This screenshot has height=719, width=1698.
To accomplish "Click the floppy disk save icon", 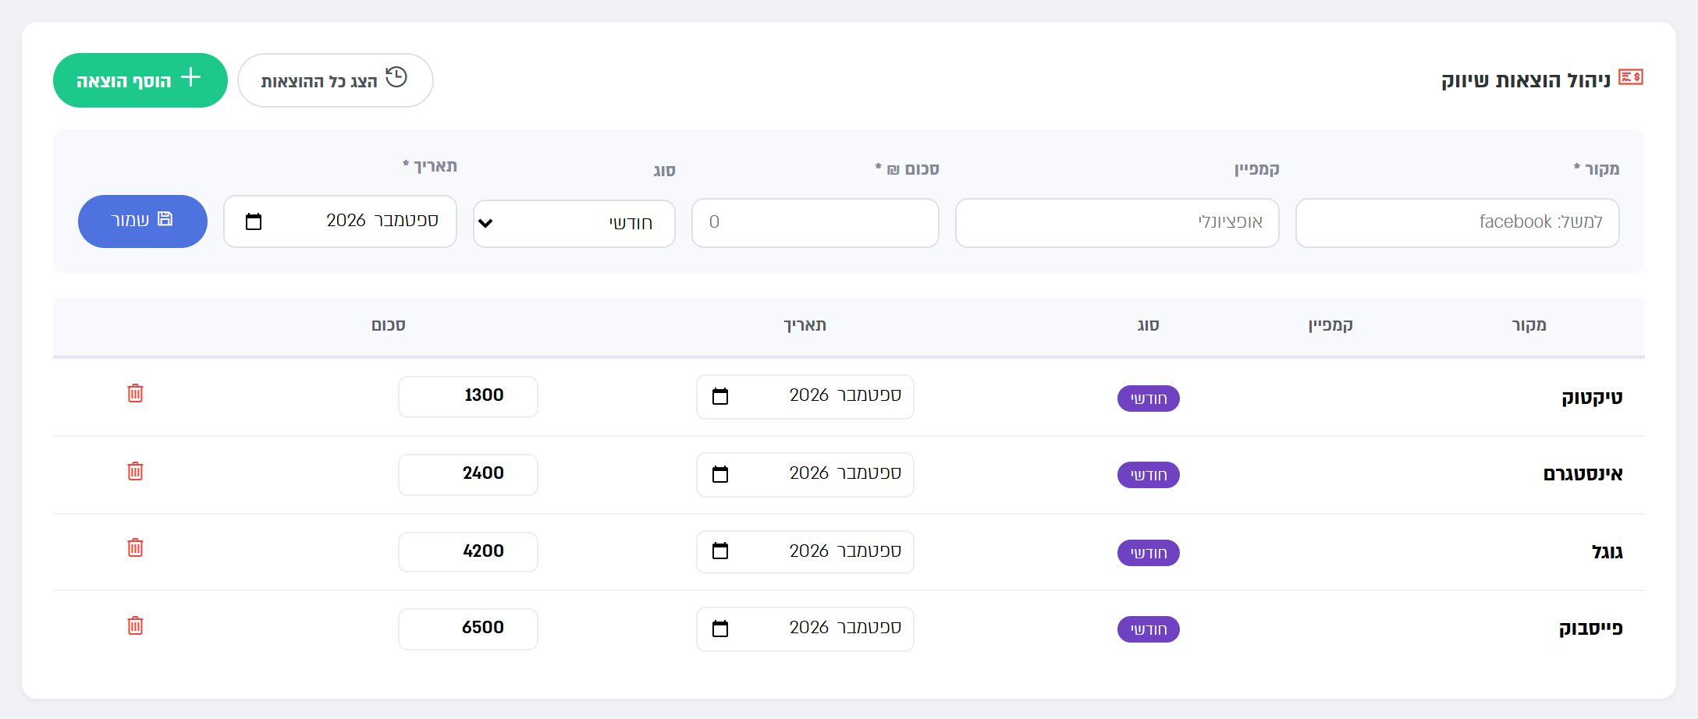I will (165, 219).
